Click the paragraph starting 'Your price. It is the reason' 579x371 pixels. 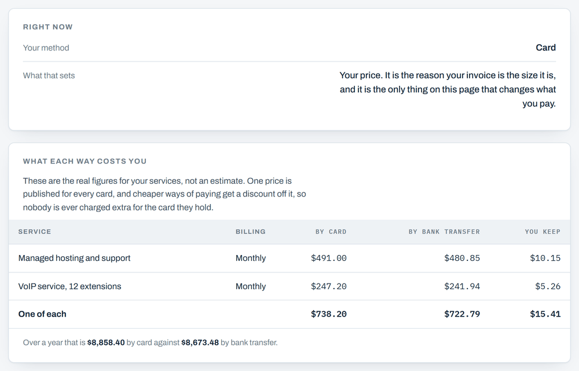point(448,89)
